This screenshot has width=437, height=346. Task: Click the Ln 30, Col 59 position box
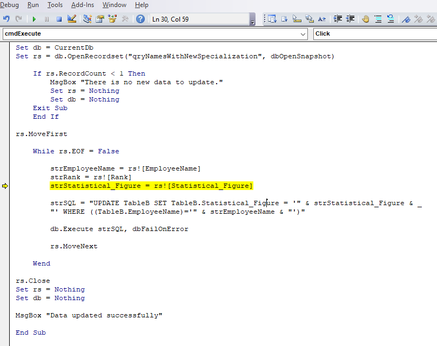click(x=199, y=19)
